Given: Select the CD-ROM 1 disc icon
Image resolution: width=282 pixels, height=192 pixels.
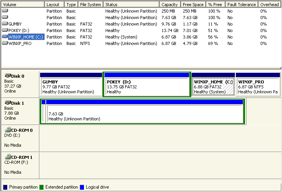Looking at the screenshot, I should coord(7,157).
